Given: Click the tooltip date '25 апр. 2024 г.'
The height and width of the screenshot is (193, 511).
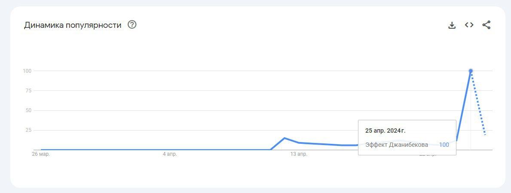Looking at the screenshot, I should [385, 131].
